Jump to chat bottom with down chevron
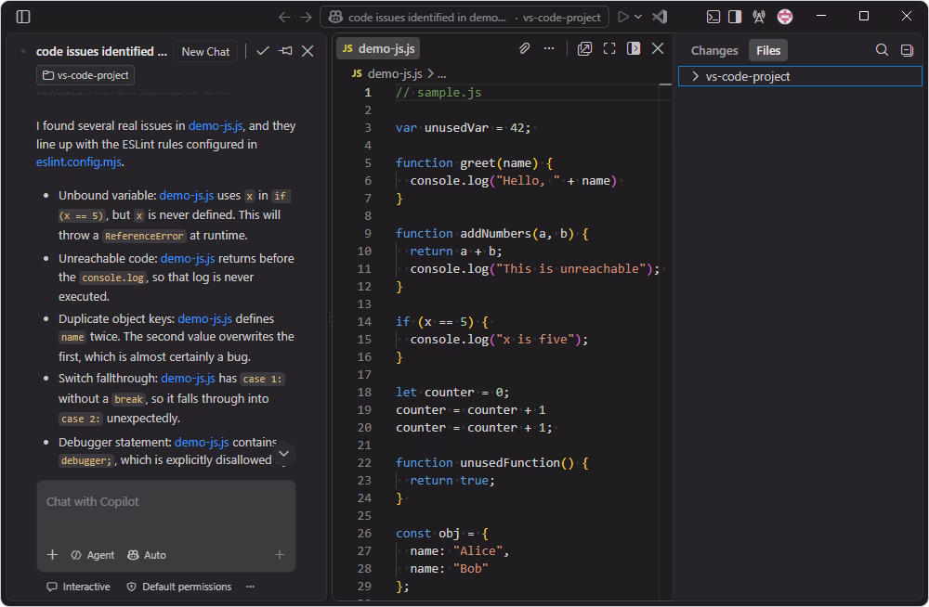Image resolution: width=929 pixels, height=607 pixels. [x=283, y=454]
